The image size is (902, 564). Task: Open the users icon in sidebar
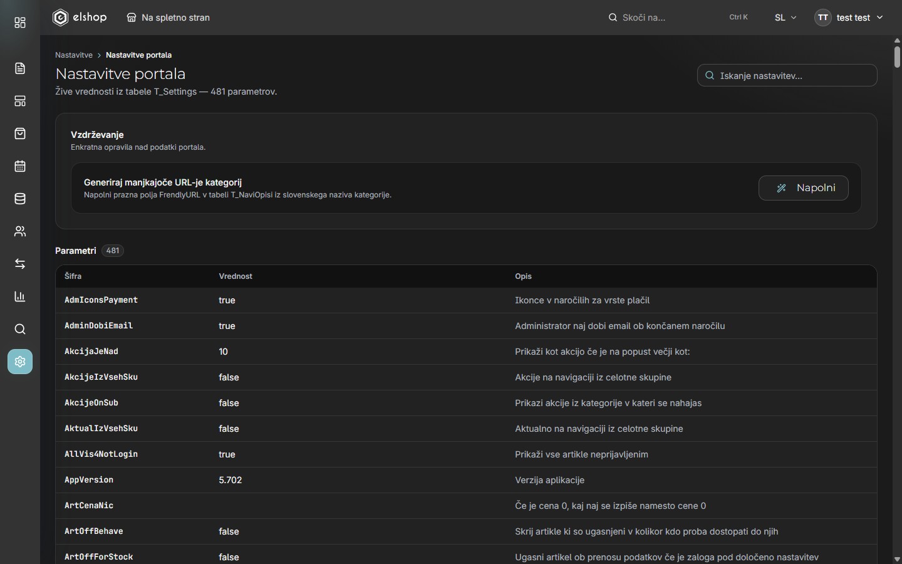[x=20, y=231]
